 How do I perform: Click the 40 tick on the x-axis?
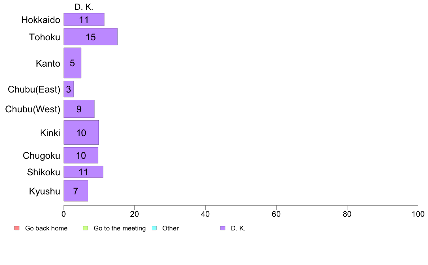point(205,214)
